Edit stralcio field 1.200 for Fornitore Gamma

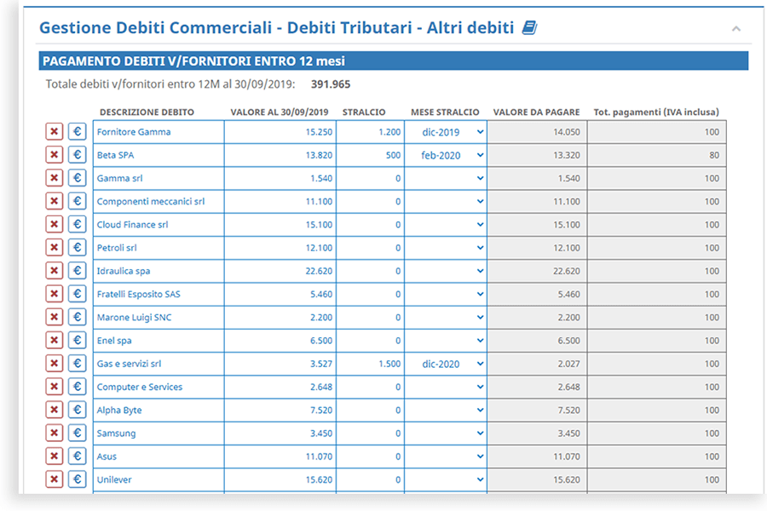coord(371,132)
